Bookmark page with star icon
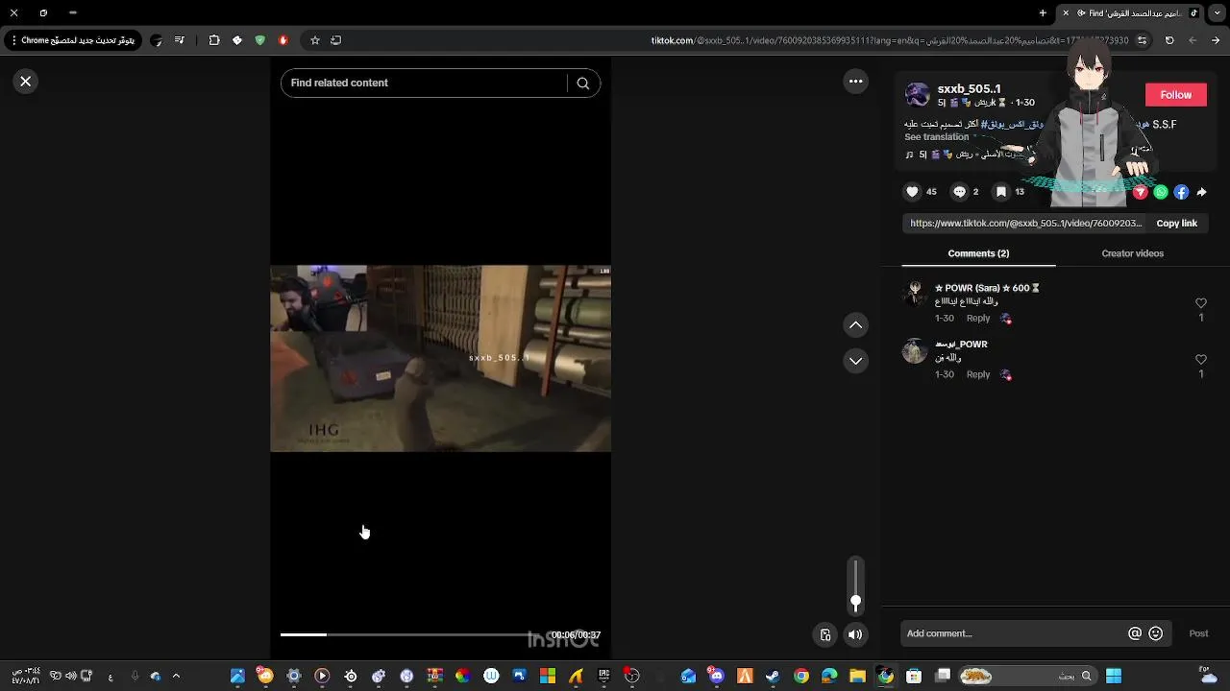The width and height of the screenshot is (1230, 691). click(314, 40)
